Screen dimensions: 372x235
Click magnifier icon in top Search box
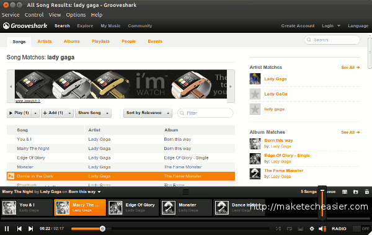(309, 40)
